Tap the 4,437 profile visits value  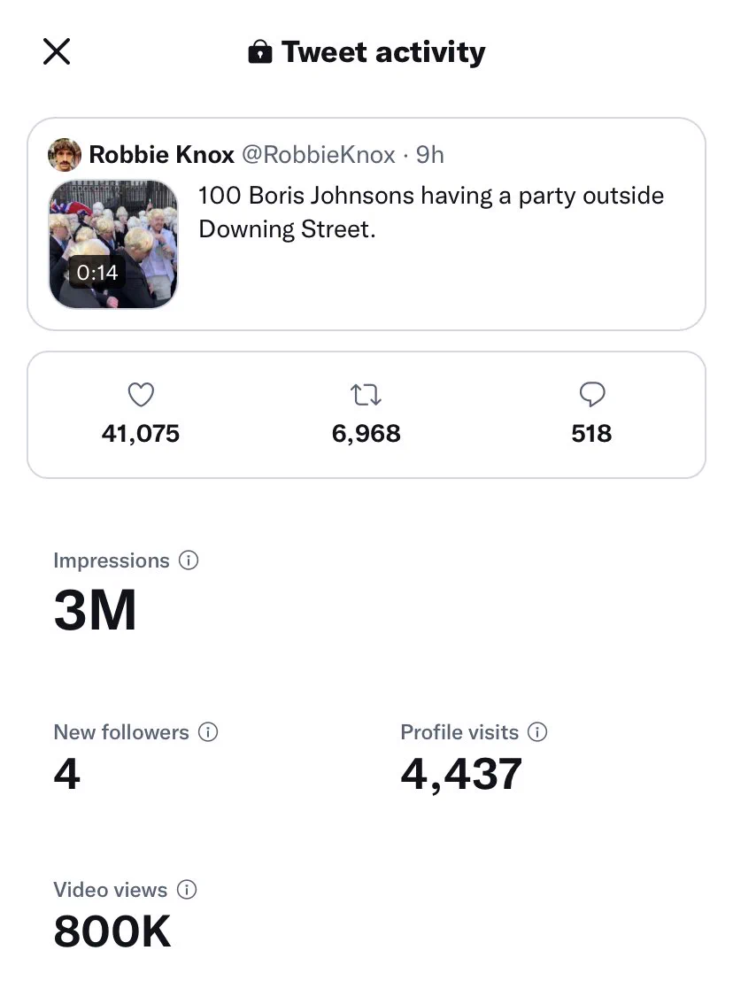[461, 775]
